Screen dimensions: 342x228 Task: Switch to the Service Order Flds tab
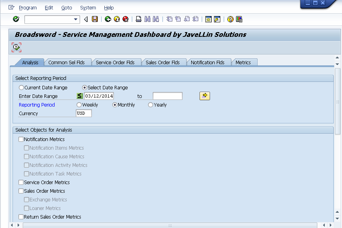pos(115,62)
